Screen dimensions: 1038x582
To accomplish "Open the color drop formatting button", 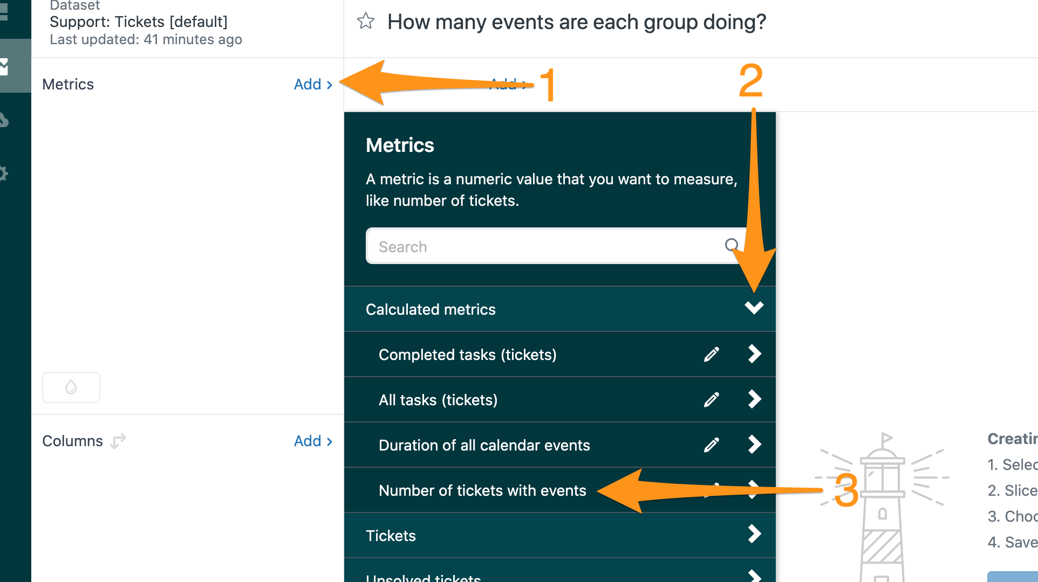I will (71, 387).
